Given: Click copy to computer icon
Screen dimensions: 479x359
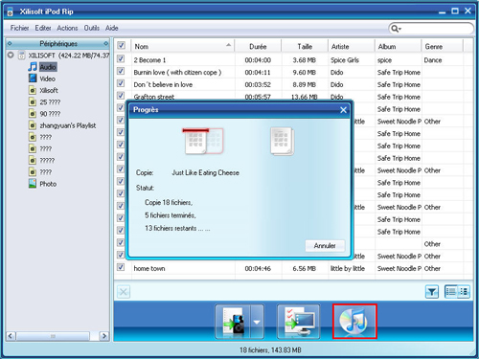Looking at the screenshot, I should click(298, 322).
